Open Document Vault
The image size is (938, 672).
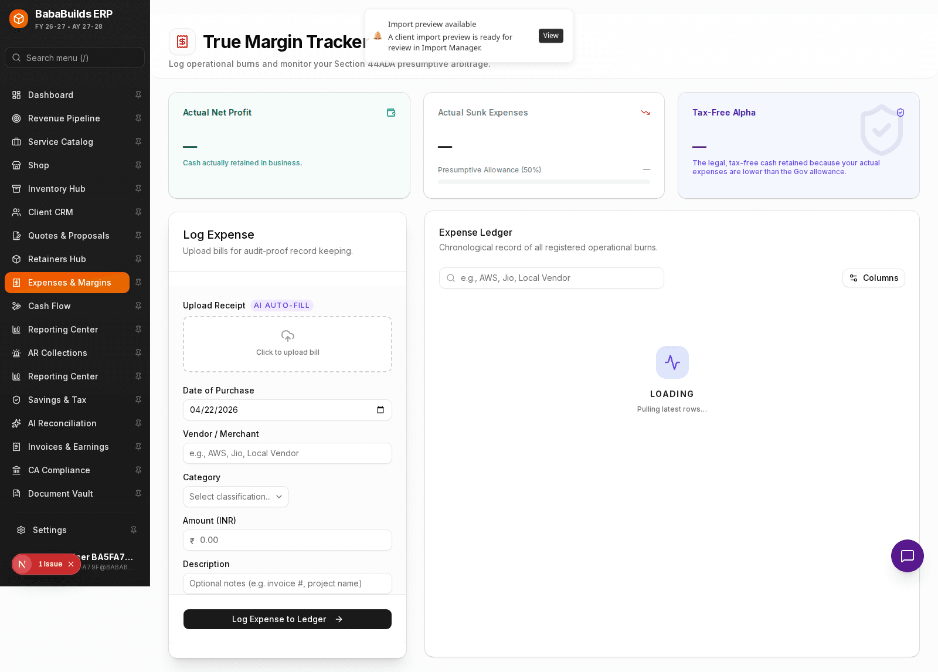pyautogui.click(x=67, y=494)
